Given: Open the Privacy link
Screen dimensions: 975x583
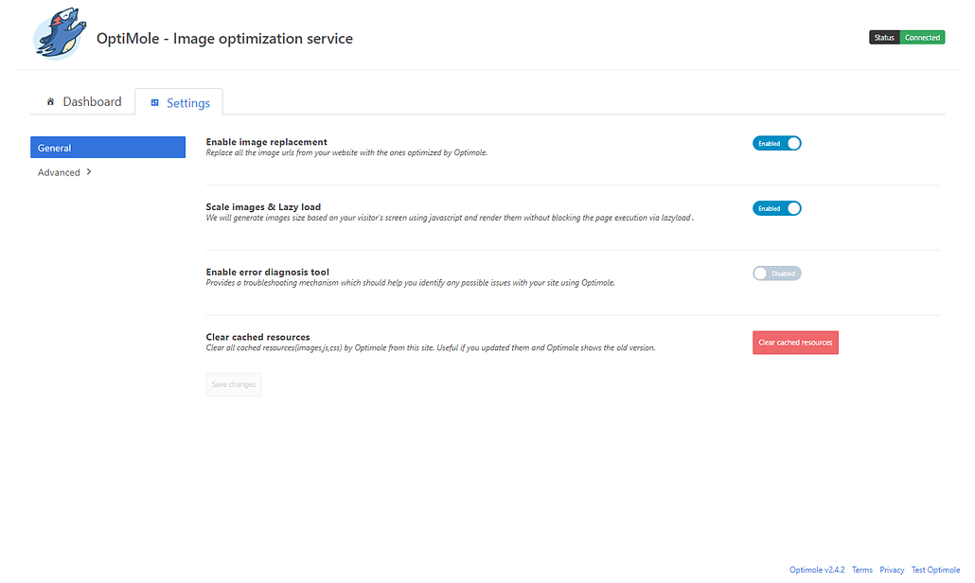Looking at the screenshot, I should 892,570.
